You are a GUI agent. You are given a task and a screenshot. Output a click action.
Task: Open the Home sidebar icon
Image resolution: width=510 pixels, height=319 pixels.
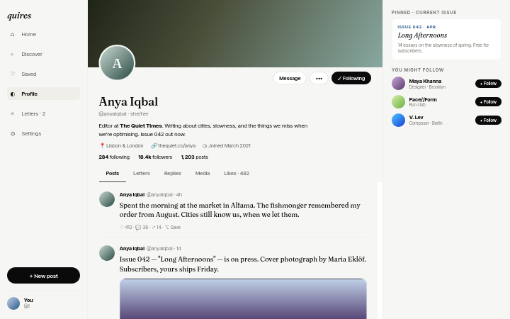(x=12, y=35)
